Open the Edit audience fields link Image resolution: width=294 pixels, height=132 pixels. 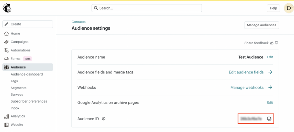[x=246, y=72]
